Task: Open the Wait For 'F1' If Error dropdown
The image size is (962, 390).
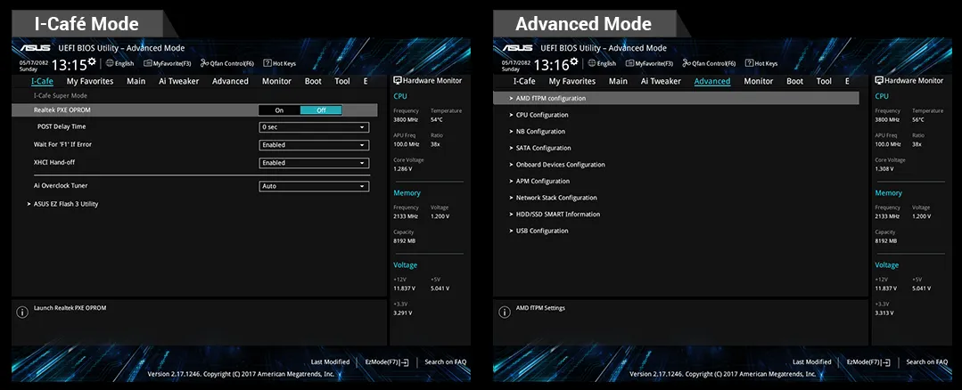Action: coord(314,144)
